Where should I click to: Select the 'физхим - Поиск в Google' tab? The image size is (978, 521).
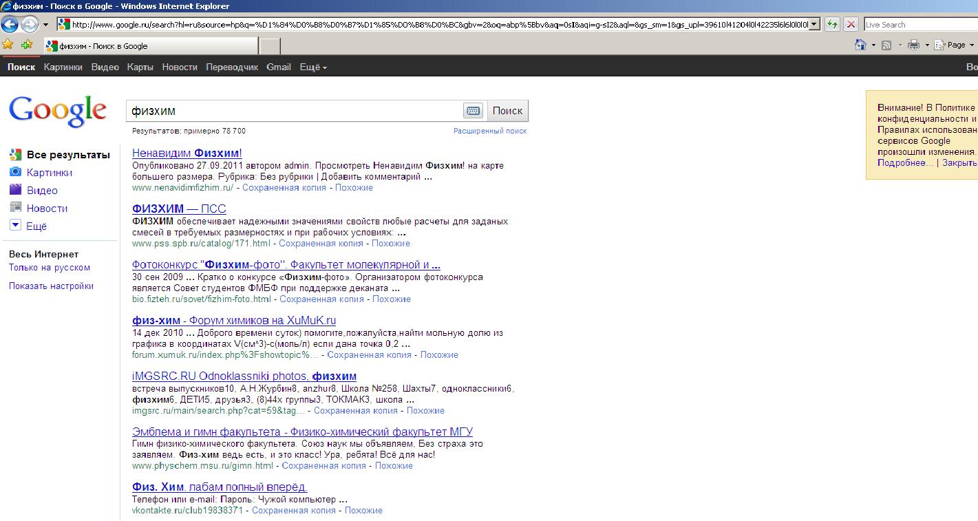click(150, 46)
